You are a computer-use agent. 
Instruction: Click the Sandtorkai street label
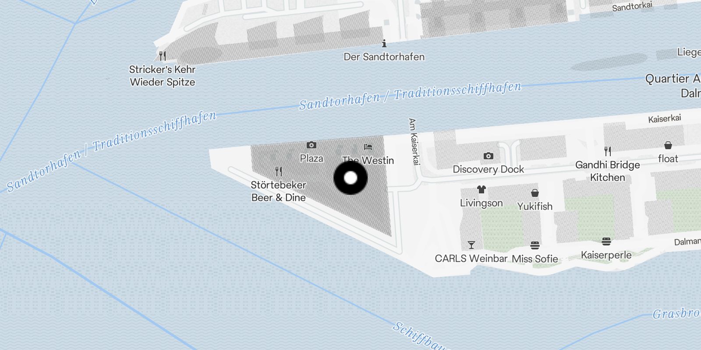[632, 7]
